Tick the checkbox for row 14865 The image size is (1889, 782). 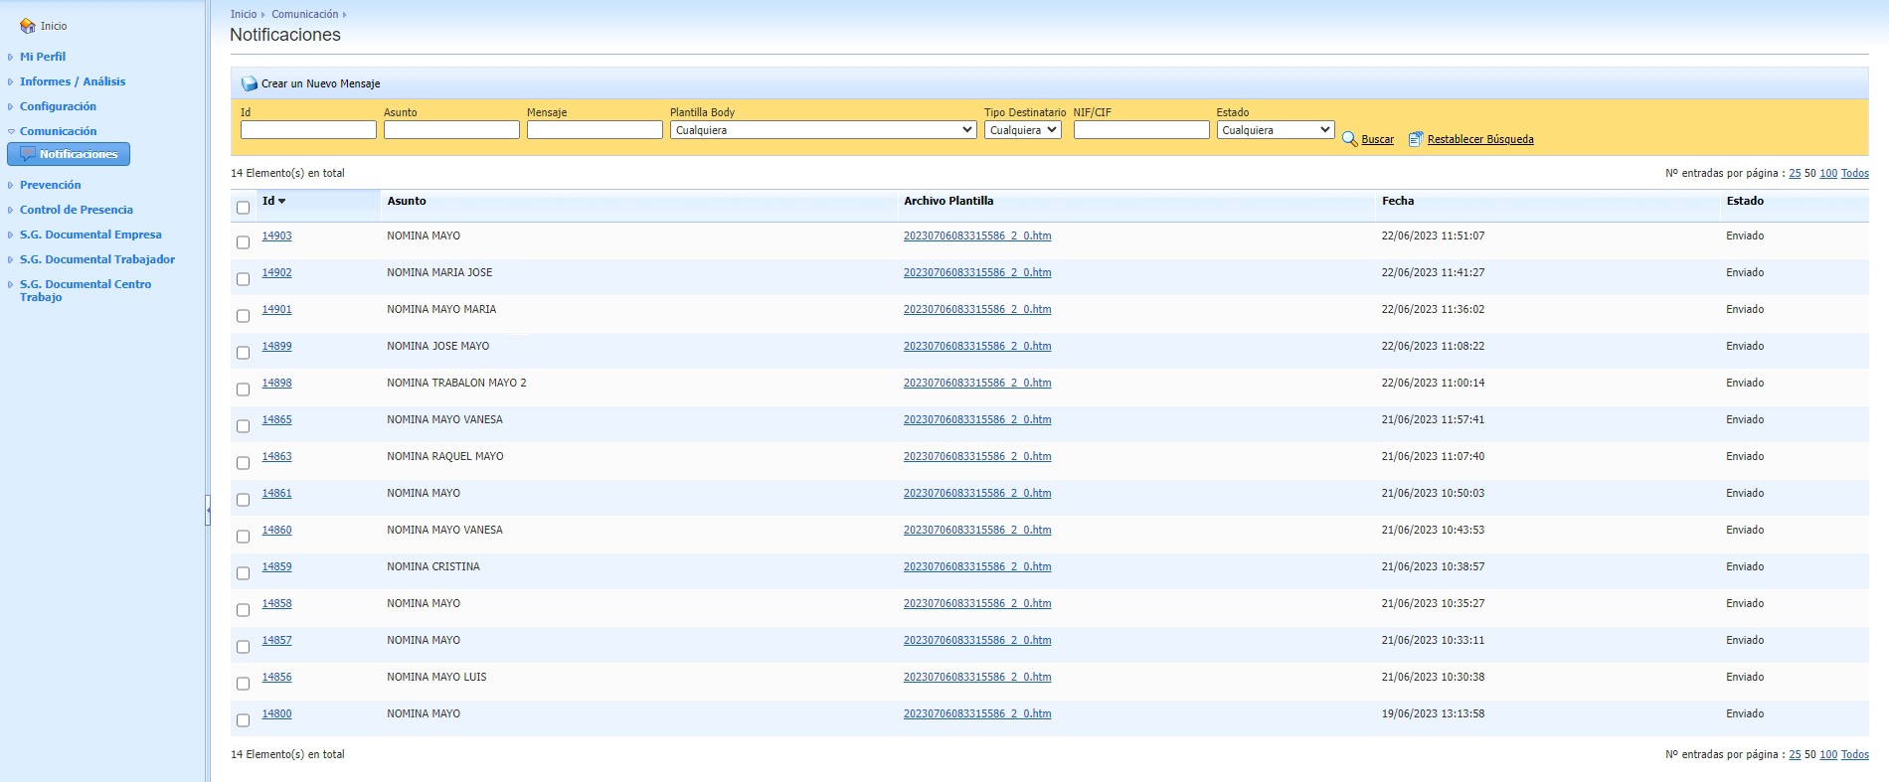(243, 426)
